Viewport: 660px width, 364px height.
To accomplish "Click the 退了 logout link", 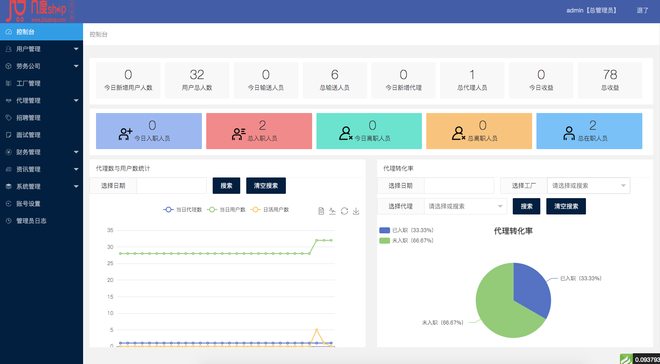I will coord(642,10).
